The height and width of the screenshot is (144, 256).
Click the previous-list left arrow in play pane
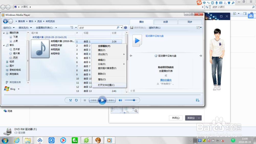click(131, 56)
